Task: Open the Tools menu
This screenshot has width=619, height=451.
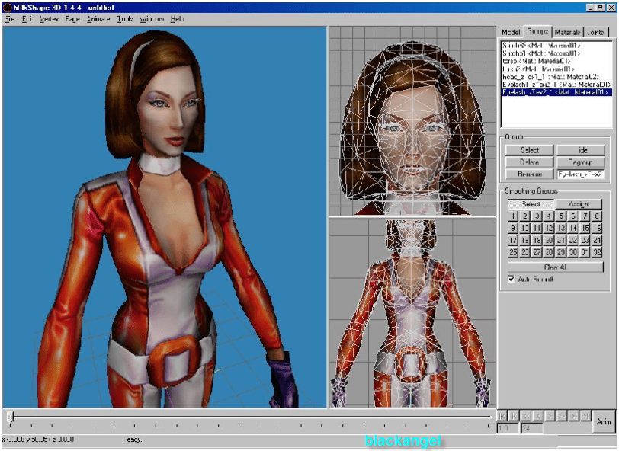Action: [125, 18]
